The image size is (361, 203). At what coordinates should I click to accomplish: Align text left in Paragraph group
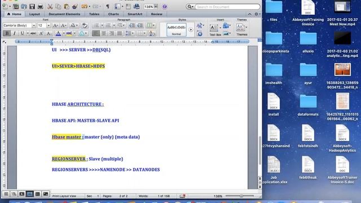(x=96, y=33)
